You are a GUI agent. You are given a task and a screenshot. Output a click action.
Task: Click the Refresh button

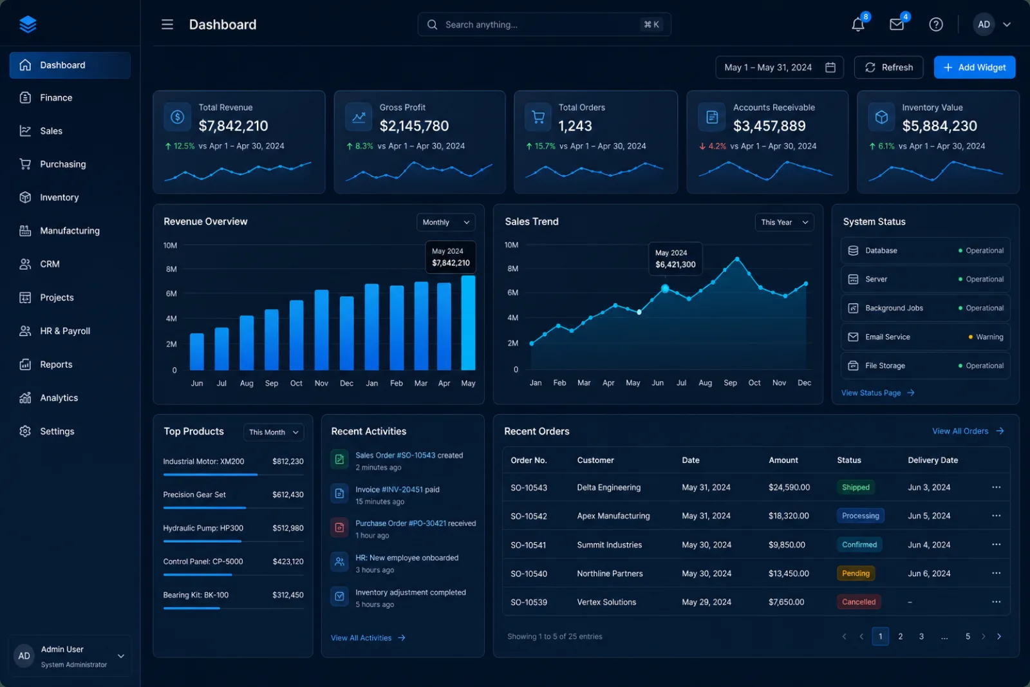click(x=888, y=68)
